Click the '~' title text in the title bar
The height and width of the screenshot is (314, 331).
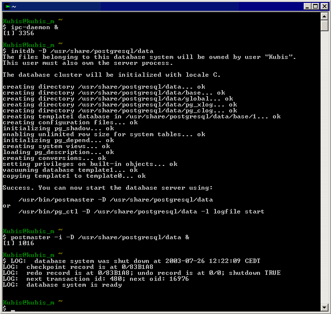[x=14, y=7]
